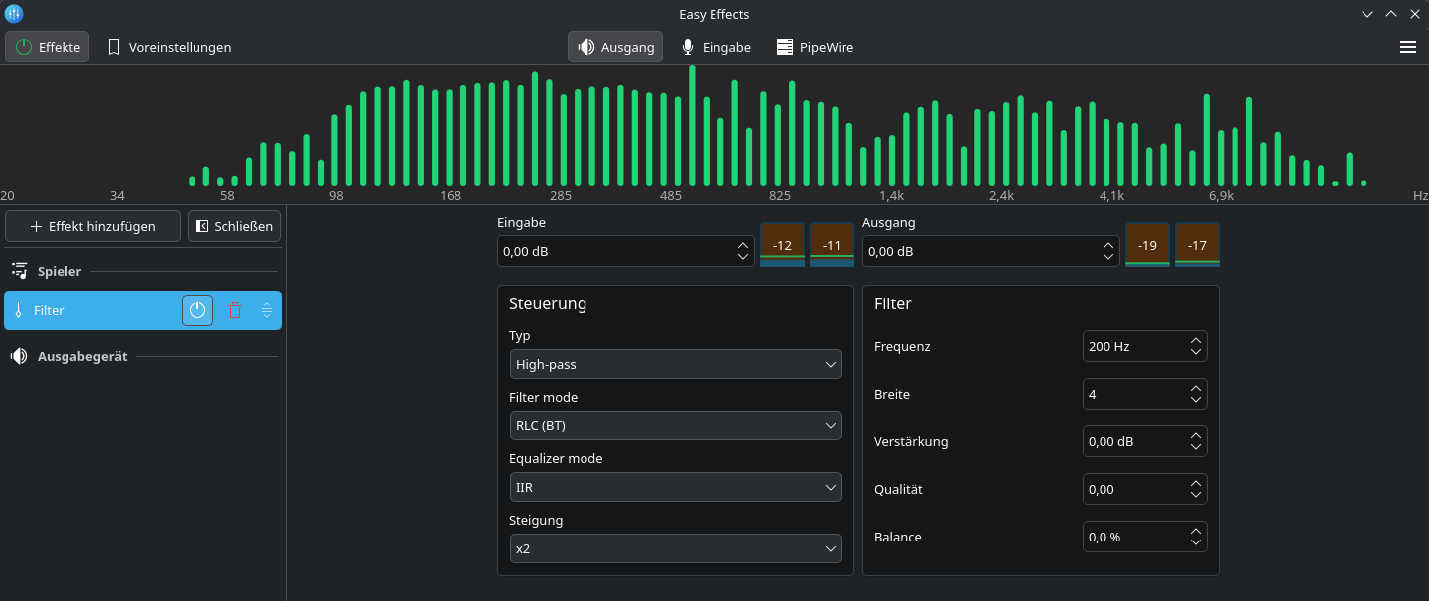
Task: Click the 1,4k frequency axis label
Action: point(891,195)
